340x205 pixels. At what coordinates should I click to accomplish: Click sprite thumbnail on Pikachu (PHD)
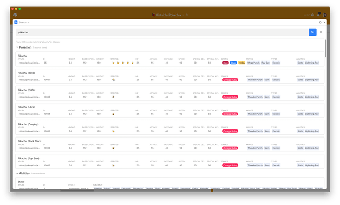(113, 97)
